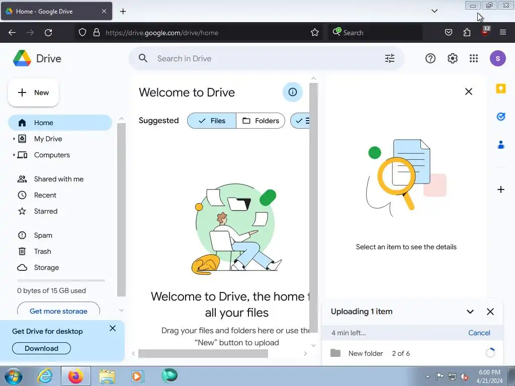Close the details panel
Image resolution: width=515 pixels, height=386 pixels.
pyautogui.click(x=469, y=91)
